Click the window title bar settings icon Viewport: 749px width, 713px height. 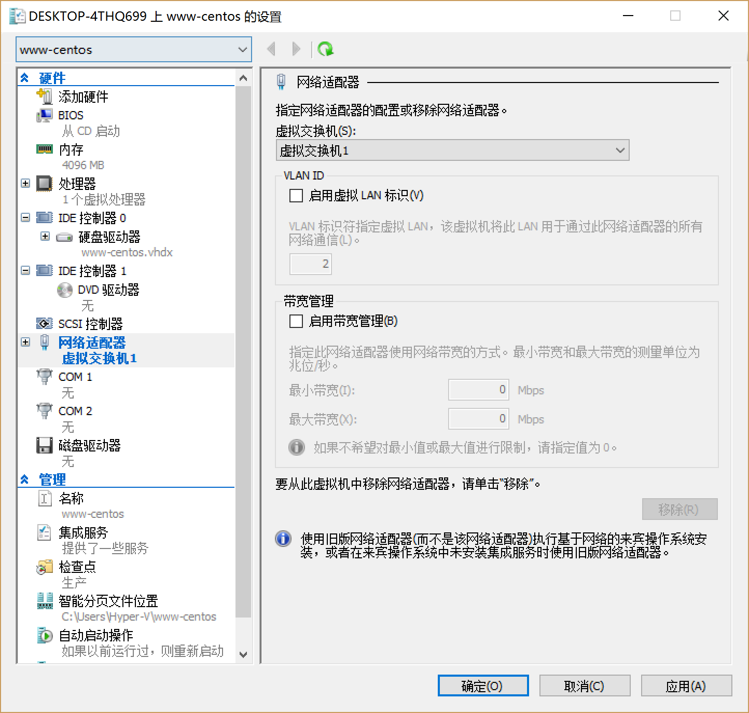tap(17, 17)
